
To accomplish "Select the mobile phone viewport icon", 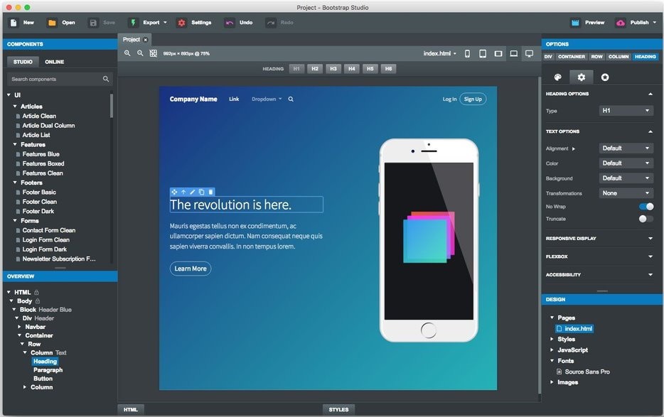I will coord(467,54).
